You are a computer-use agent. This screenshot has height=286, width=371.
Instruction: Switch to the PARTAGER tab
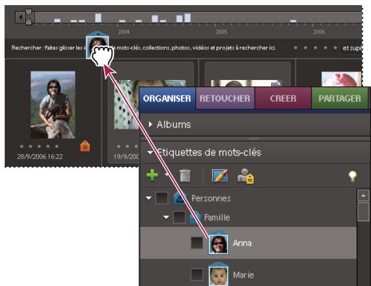(x=340, y=98)
